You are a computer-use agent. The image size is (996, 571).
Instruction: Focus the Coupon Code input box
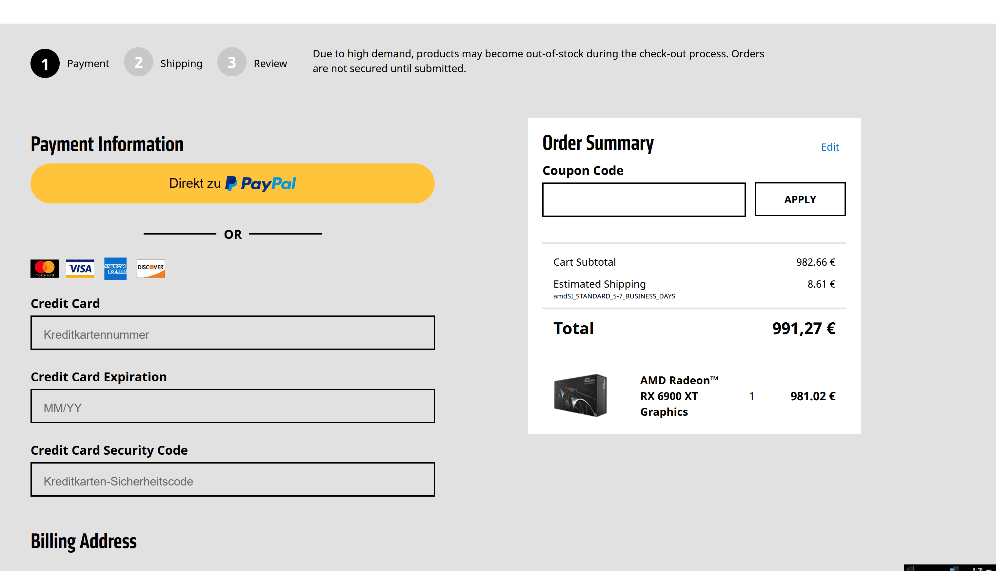click(x=644, y=200)
